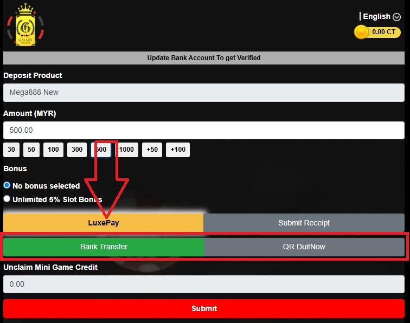Select the 1000 amount preset
The height and width of the screenshot is (323, 410).
pos(126,150)
